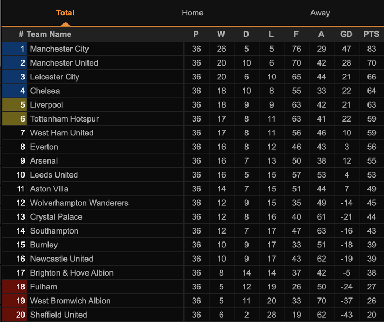
Task: Select the Total standings tab
Action: pyautogui.click(x=65, y=13)
